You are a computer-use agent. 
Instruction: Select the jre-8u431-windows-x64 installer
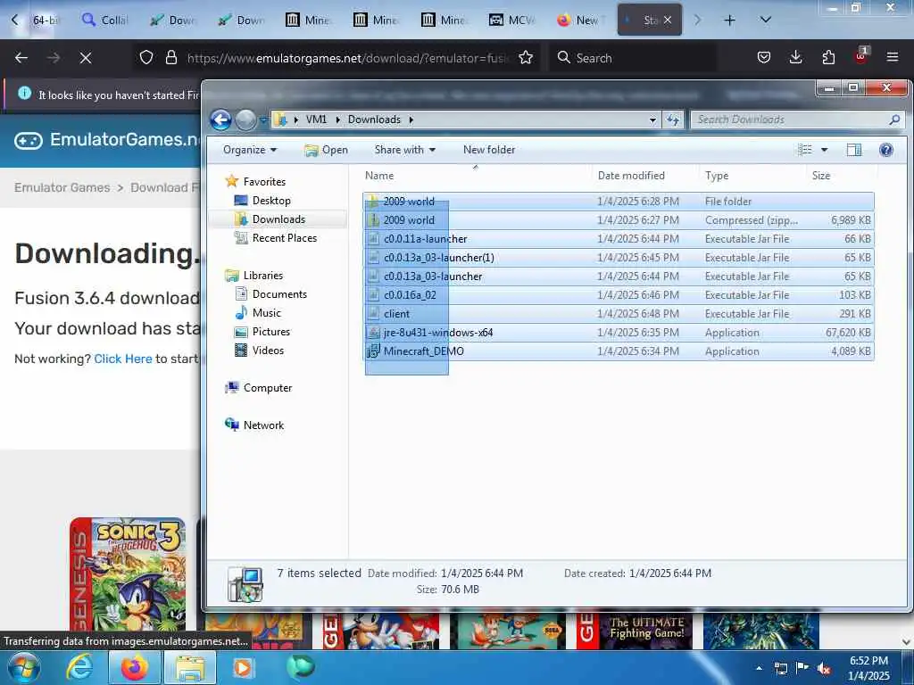[618, 333]
